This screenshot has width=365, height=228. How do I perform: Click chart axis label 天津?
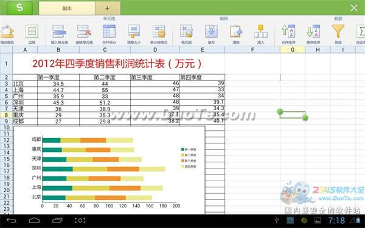(36, 159)
